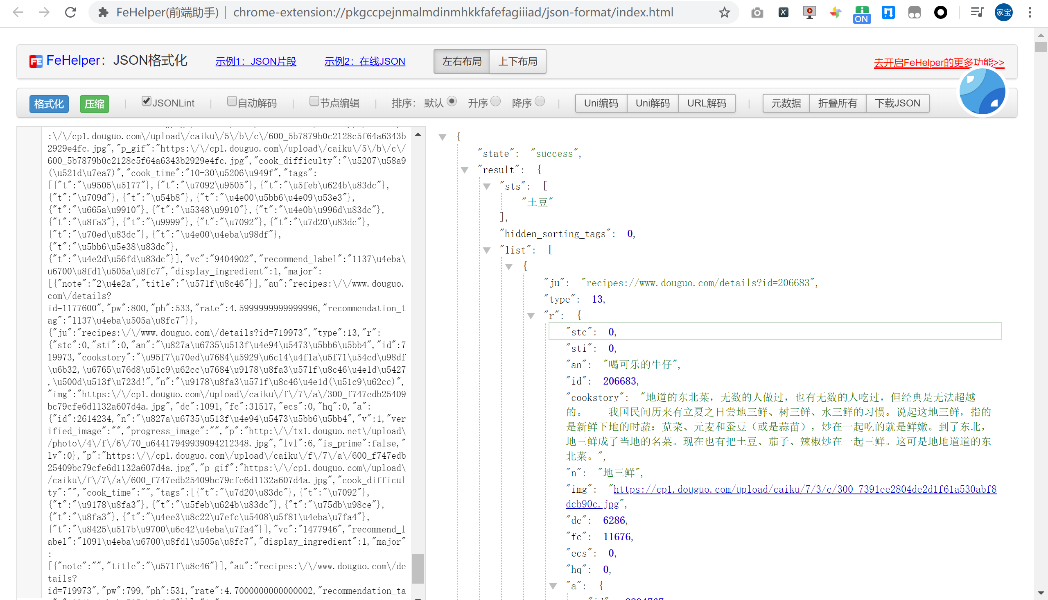The height and width of the screenshot is (600, 1048).
Task: Collapse the "r" object node
Action: [x=532, y=316]
